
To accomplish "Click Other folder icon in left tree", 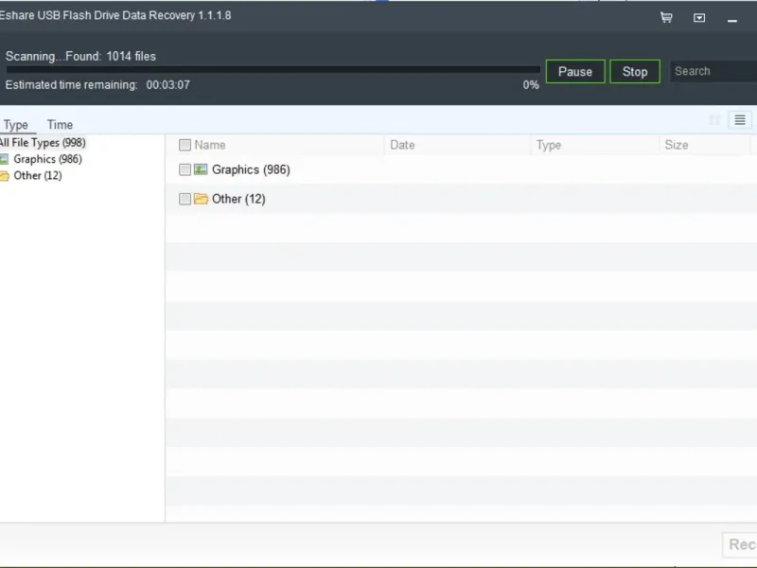I will 4,176.
